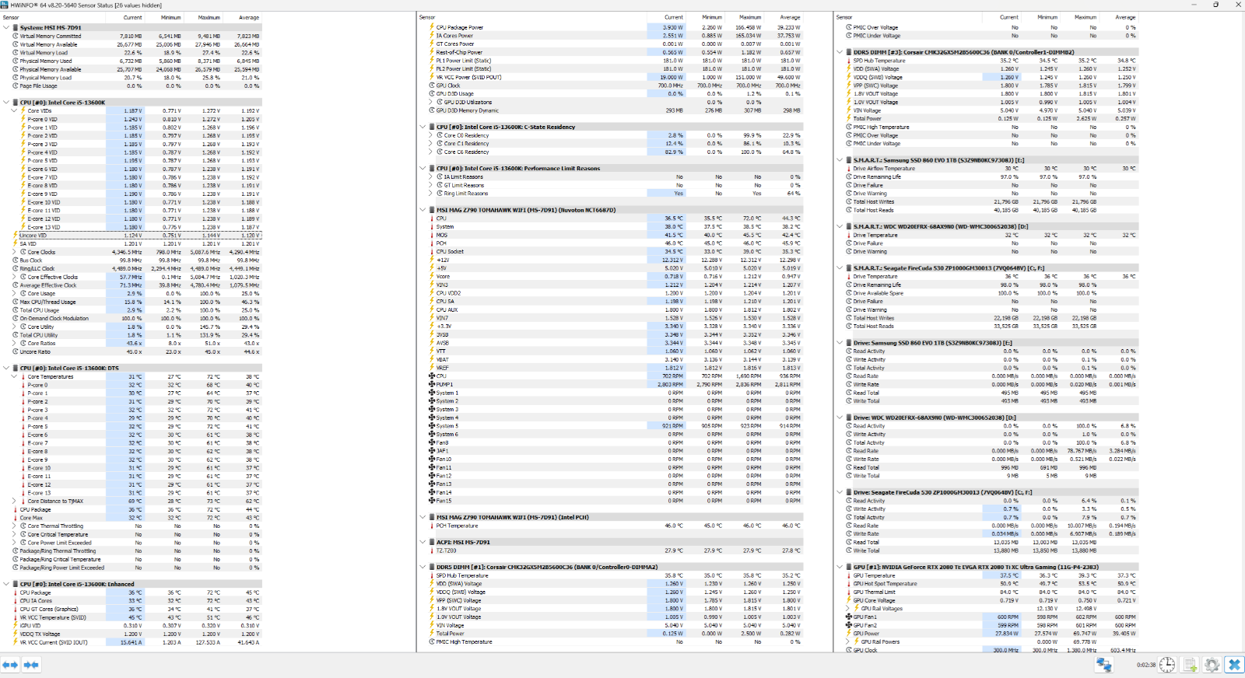1245x678 pixels.
Task: Click fan icon beside GPU Fan1 row
Action: tap(848, 617)
